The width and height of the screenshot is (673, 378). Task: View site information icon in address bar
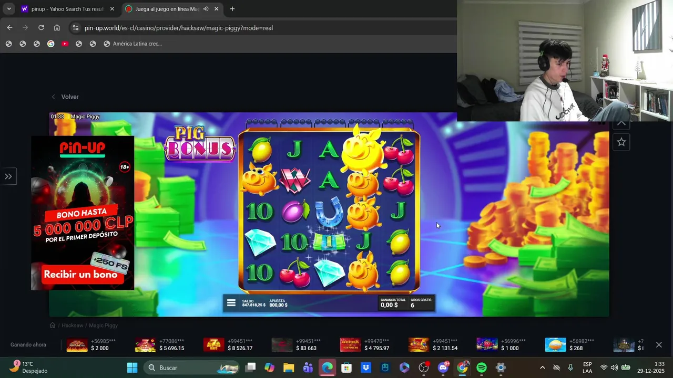pos(75,28)
